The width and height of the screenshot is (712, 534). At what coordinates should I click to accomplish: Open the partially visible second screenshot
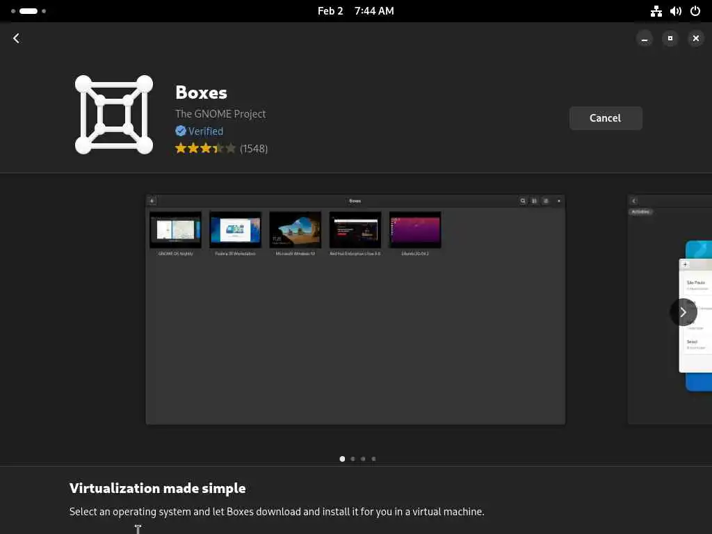coord(670,309)
